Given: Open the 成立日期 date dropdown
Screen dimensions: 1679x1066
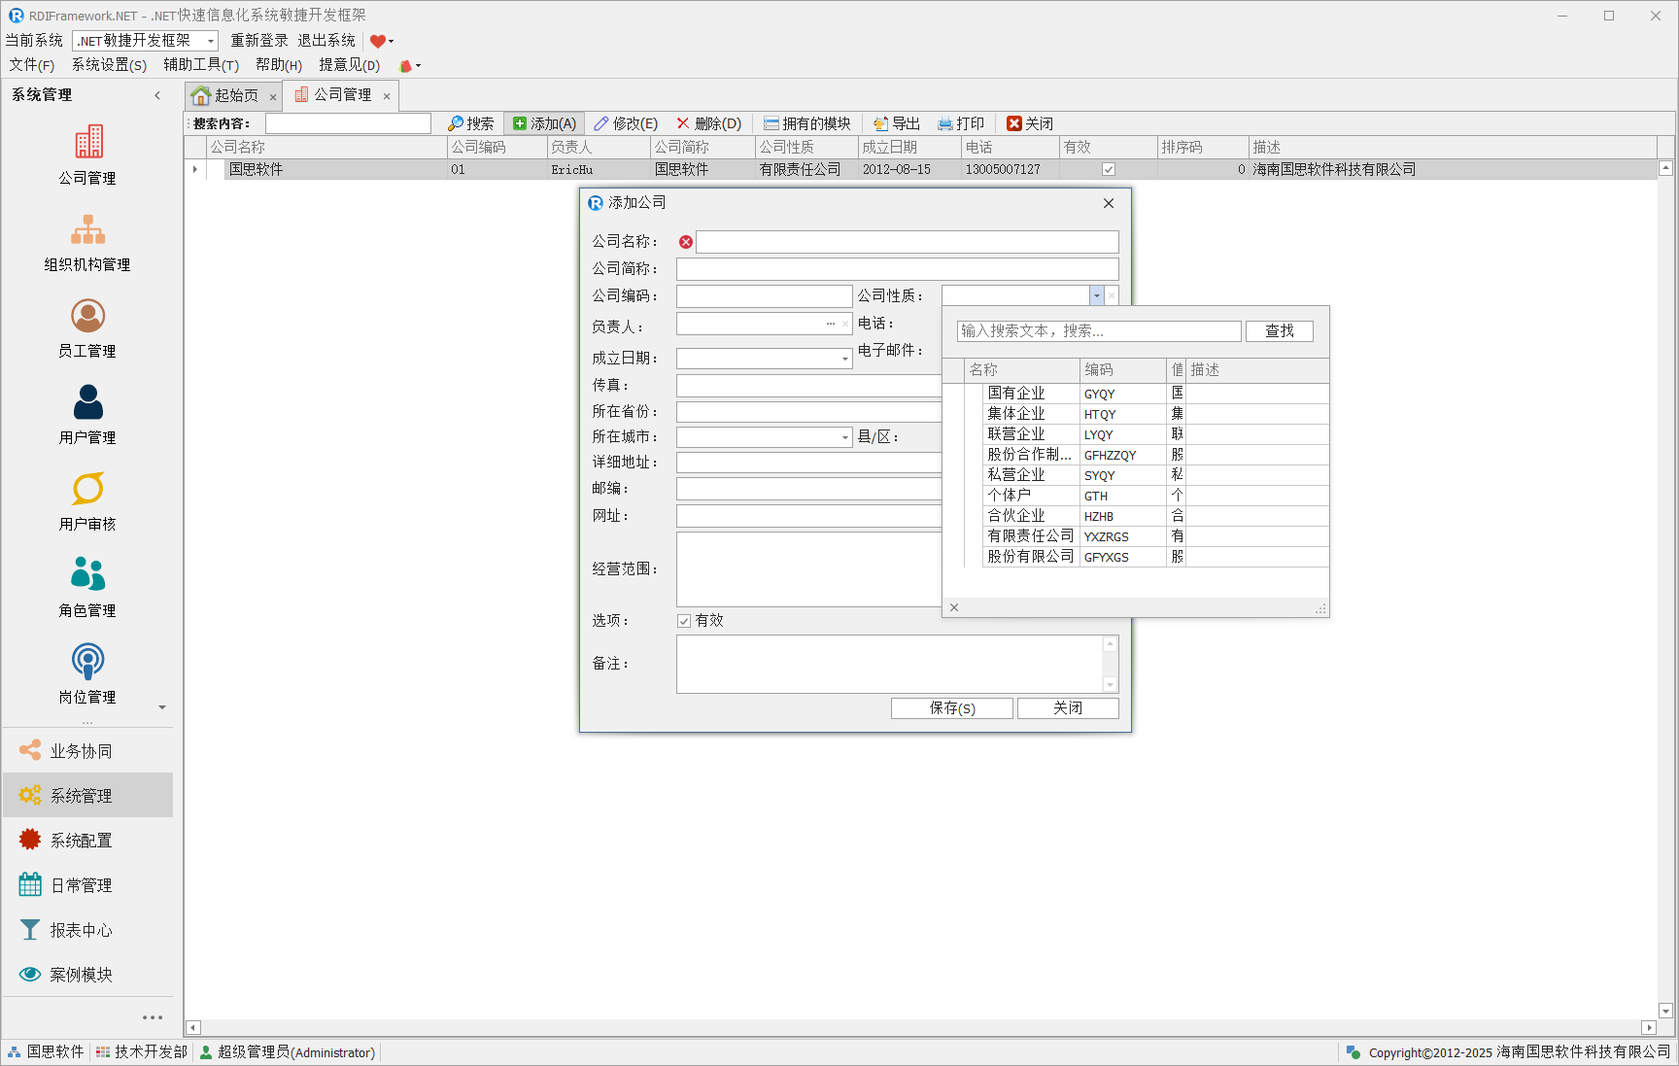Looking at the screenshot, I should coord(844,359).
